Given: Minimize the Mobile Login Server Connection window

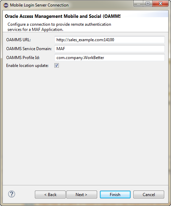Looking at the screenshot, I should coord(138,4).
